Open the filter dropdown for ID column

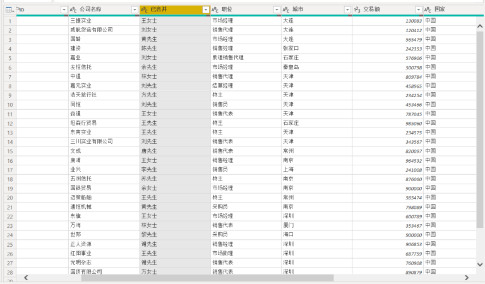point(63,9)
